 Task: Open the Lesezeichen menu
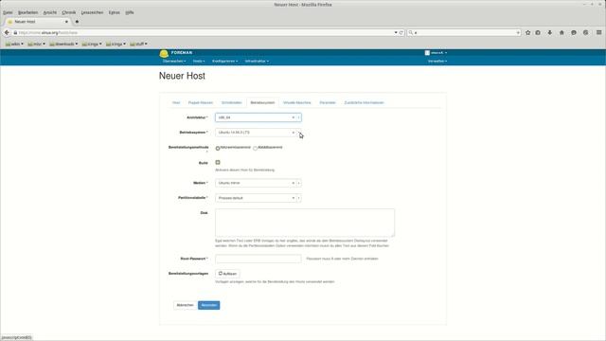92,12
